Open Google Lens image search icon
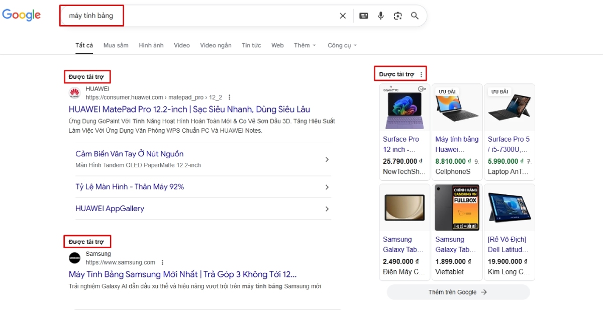 (x=397, y=16)
